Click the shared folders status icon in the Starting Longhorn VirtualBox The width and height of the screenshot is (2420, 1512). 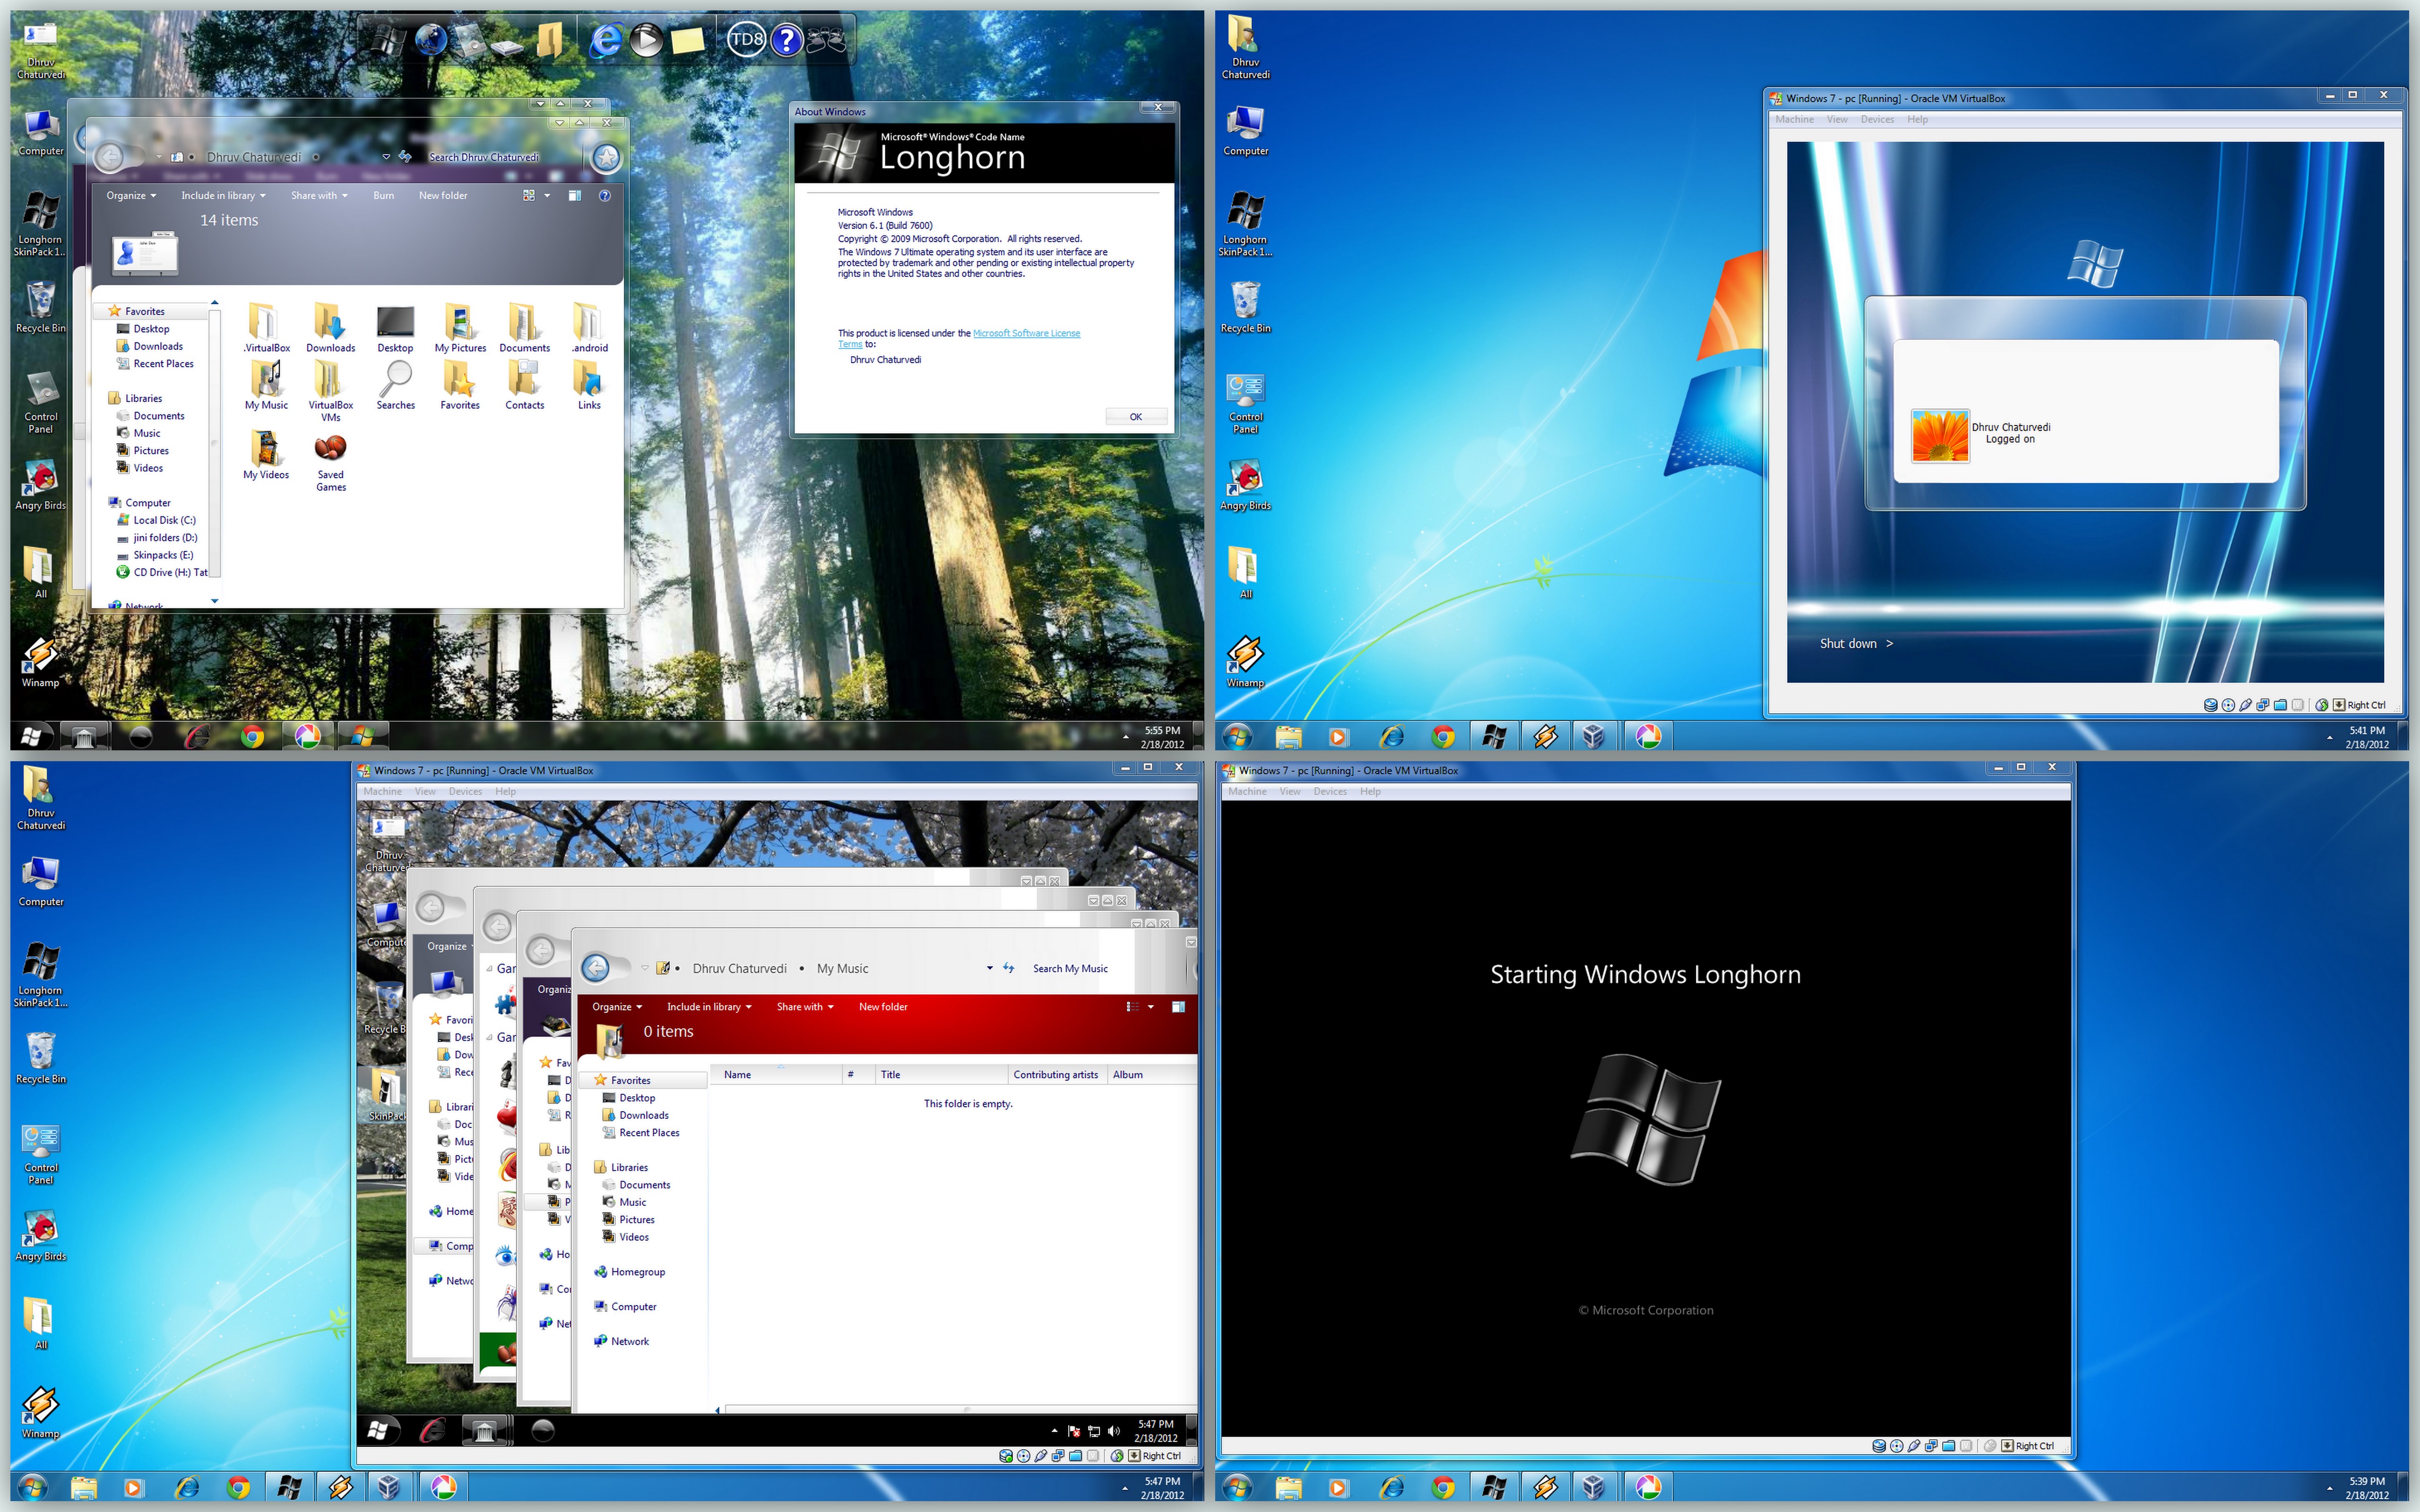coord(1949,1446)
